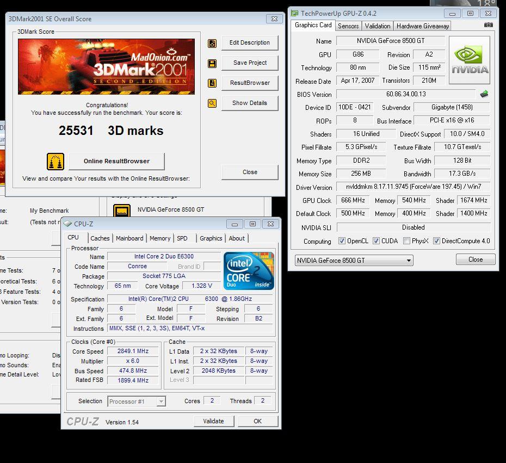Click the Driver Version field
Screen dimensions: 506x463
click(x=413, y=187)
